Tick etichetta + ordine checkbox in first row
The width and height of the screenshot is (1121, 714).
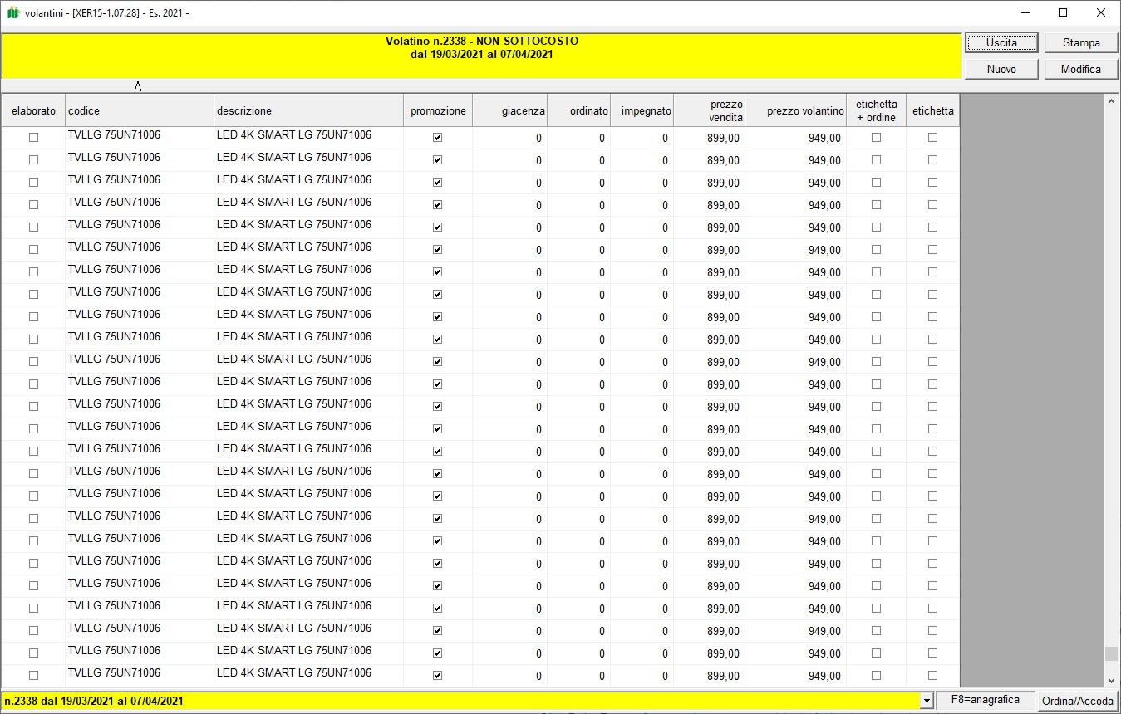coord(876,138)
